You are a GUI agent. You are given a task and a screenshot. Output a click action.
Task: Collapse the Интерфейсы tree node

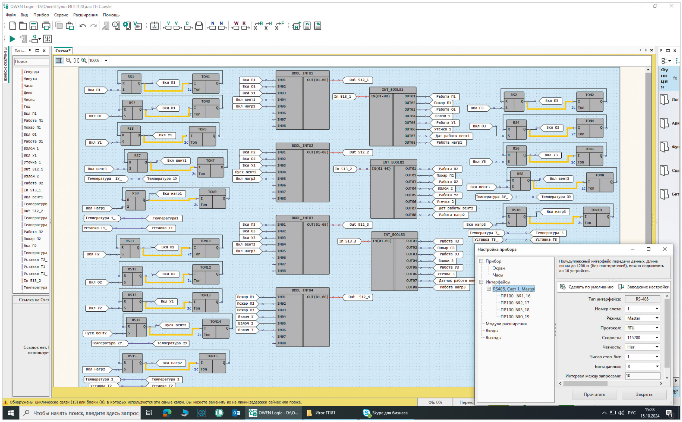coord(481,282)
